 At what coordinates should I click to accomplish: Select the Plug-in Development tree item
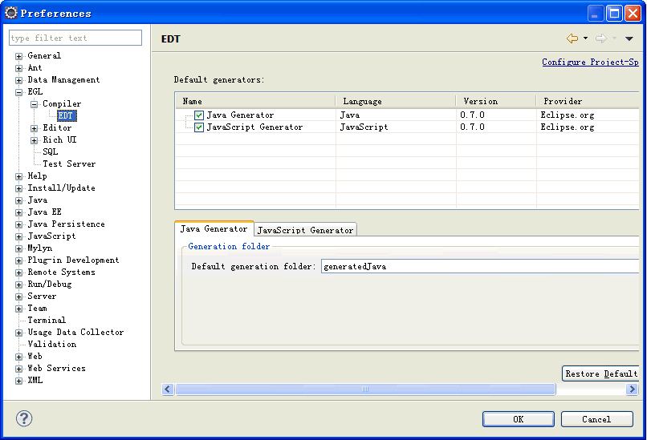pos(73,260)
